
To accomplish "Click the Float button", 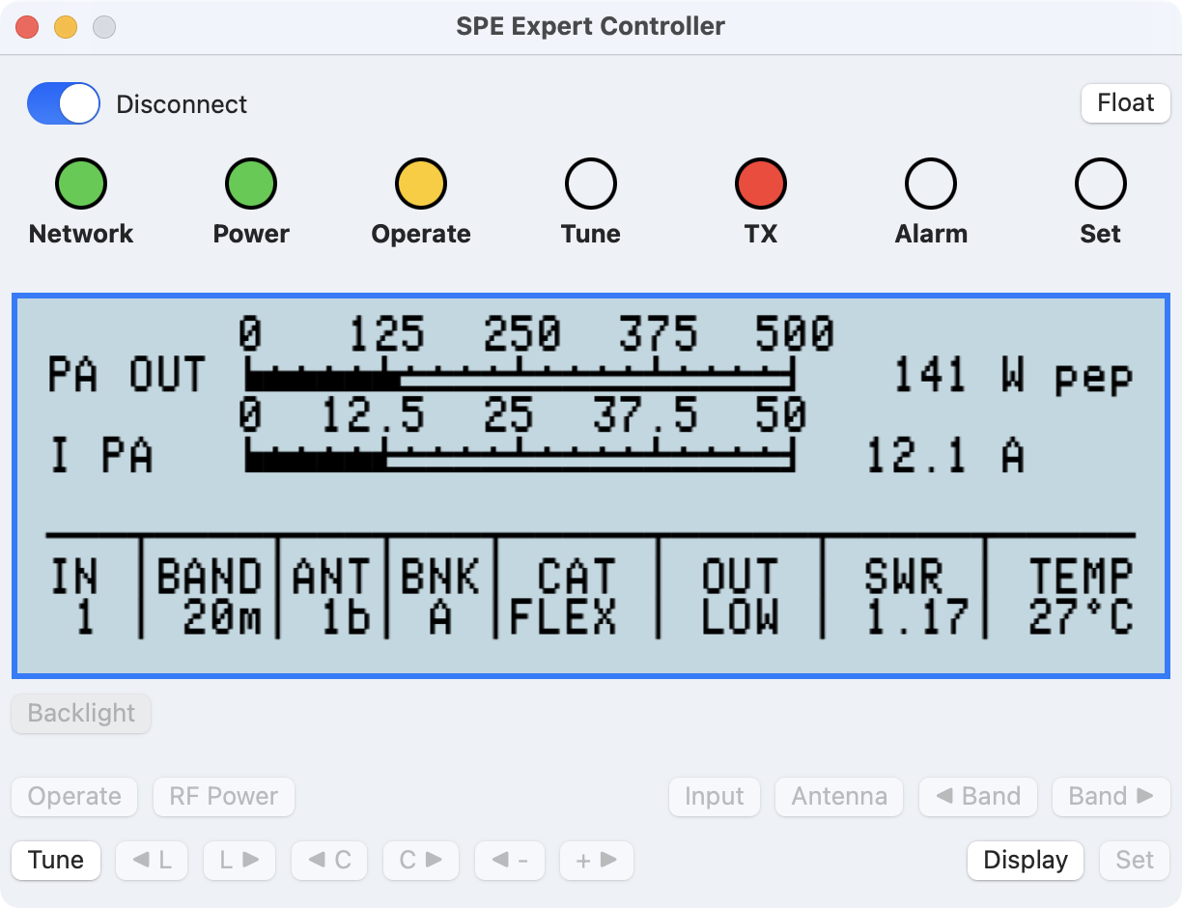I will 1126,102.
